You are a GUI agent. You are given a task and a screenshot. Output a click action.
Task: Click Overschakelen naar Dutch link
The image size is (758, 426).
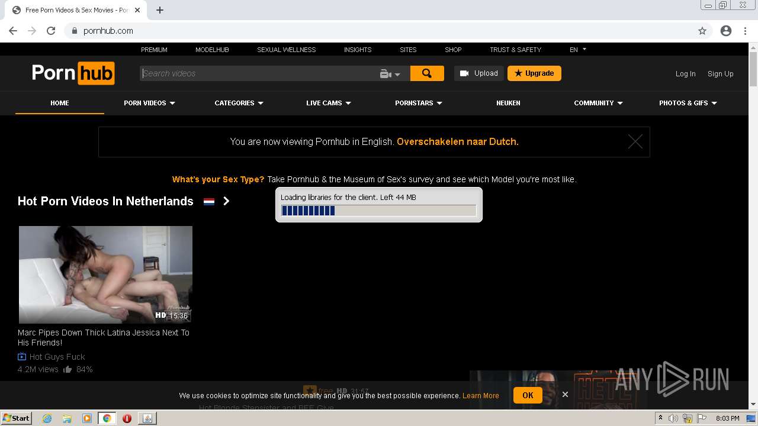tap(458, 142)
